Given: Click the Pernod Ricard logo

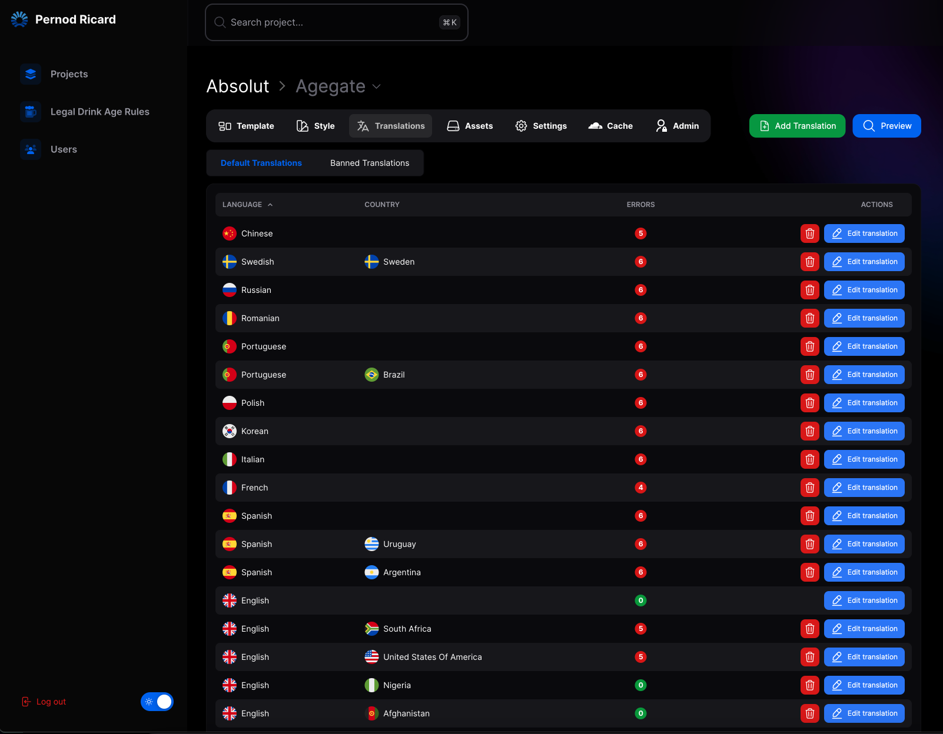Looking at the screenshot, I should pos(19,19).
